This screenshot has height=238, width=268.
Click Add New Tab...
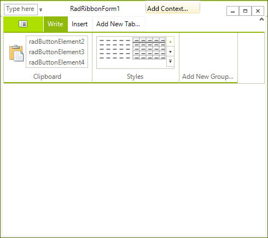[x=118, y=24]
